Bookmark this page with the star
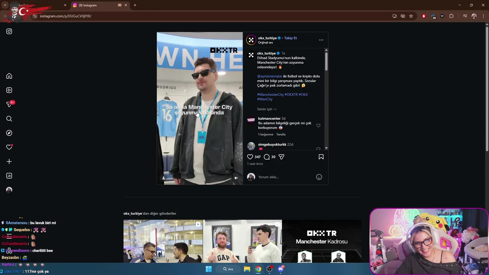489x275 pixels. tap(411, 16)
